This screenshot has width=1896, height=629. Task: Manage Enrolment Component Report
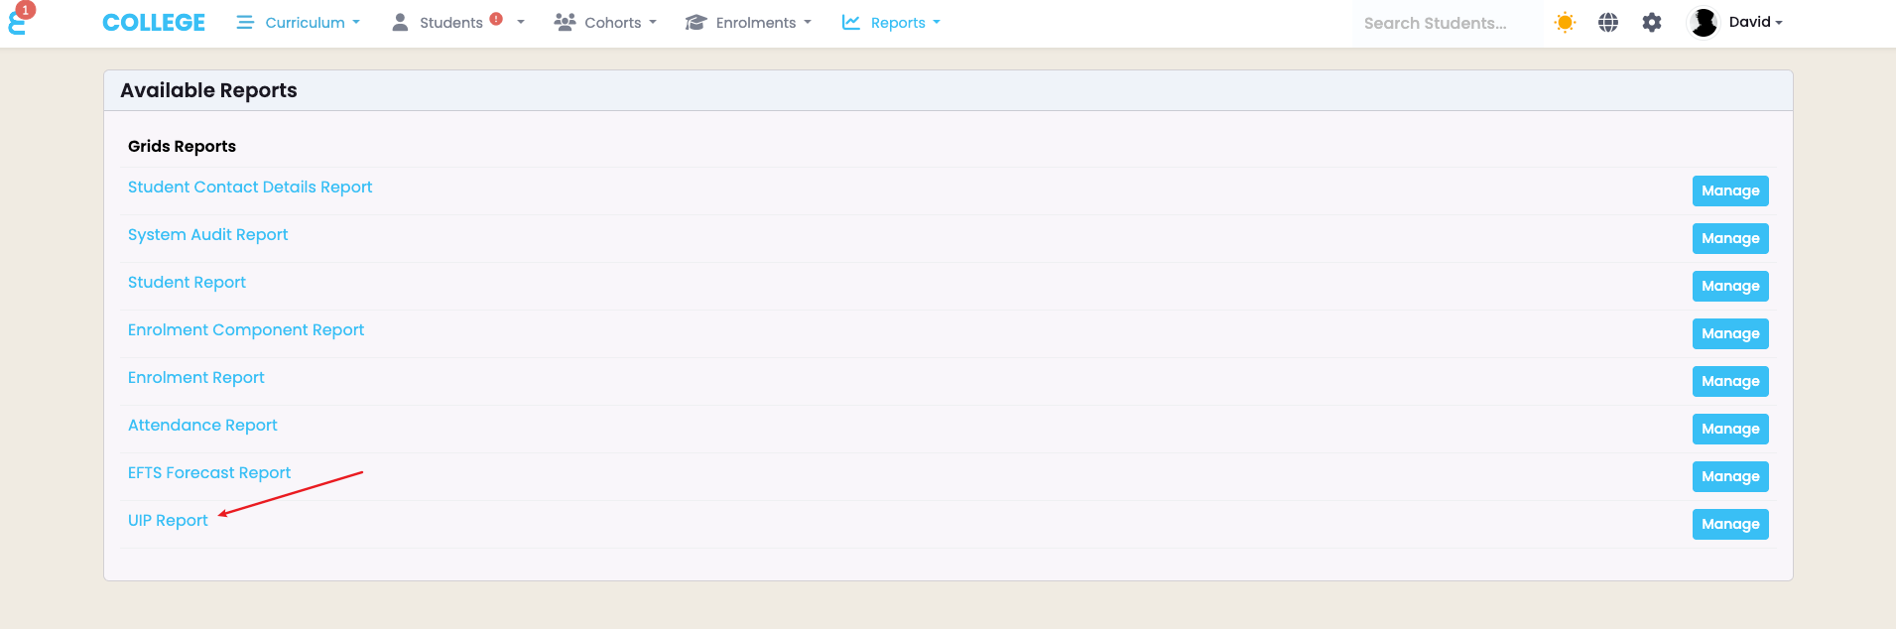click(x=1730, y=333)
